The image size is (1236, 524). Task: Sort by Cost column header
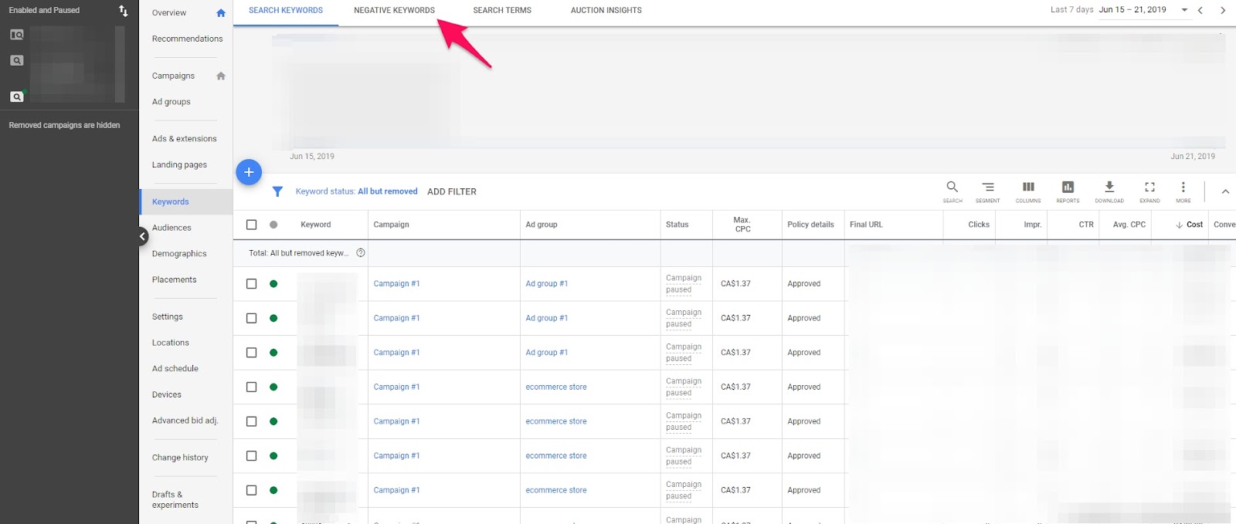coord(1189,225)
